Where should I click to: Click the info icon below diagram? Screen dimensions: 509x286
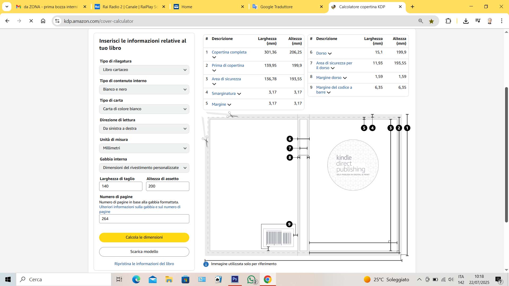(x=206, y=264)
